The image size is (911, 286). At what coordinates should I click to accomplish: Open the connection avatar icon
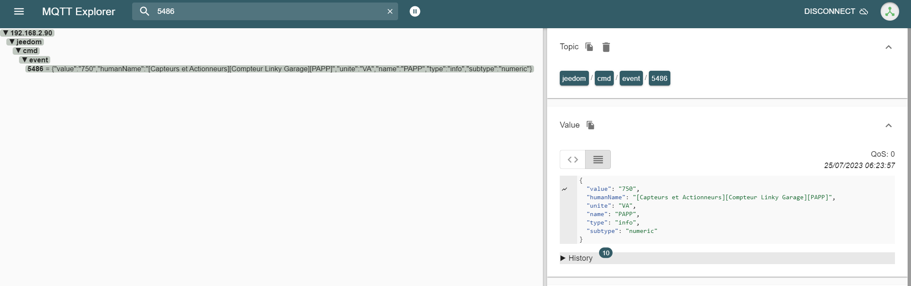click(x=889, y=11)
